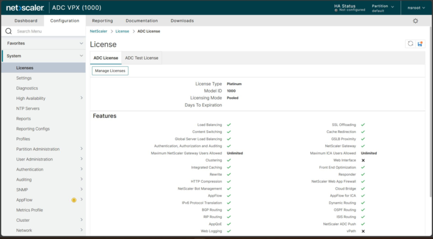Open the Downloads tab

182,21
